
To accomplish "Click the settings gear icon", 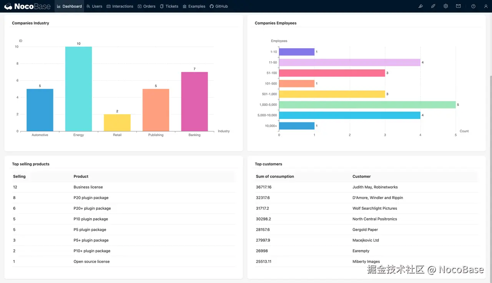I will 445,6.
